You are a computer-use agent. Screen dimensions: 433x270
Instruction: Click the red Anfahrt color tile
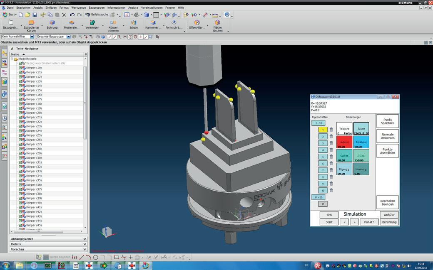[344, 142]
